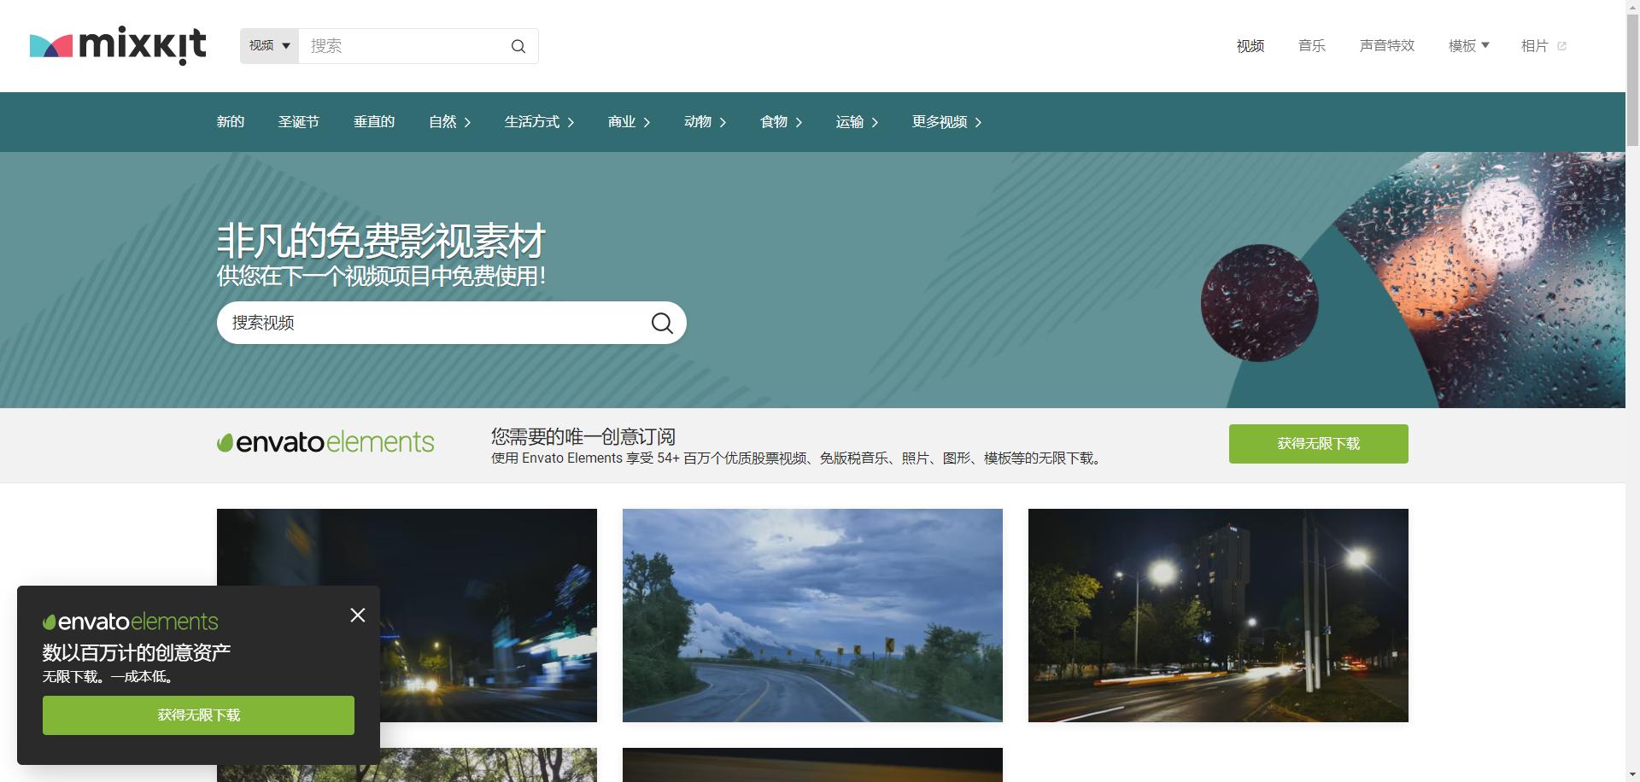The image size is (1640, 782).
Task: Click the Mixkit colored triangles mark
Action: 50,45
